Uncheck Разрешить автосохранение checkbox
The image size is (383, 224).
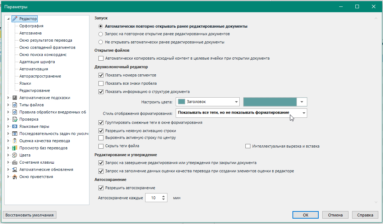(x=101, y=188)
